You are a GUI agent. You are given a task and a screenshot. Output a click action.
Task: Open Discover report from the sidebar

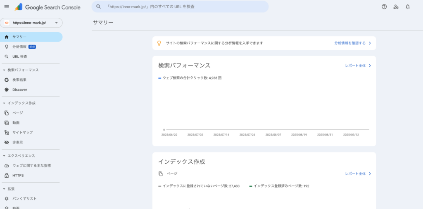19,89
